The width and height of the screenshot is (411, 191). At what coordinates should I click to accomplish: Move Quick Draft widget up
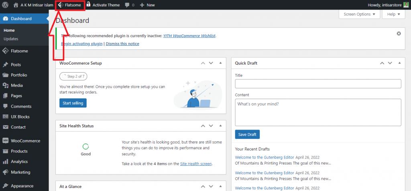(382, 63)
